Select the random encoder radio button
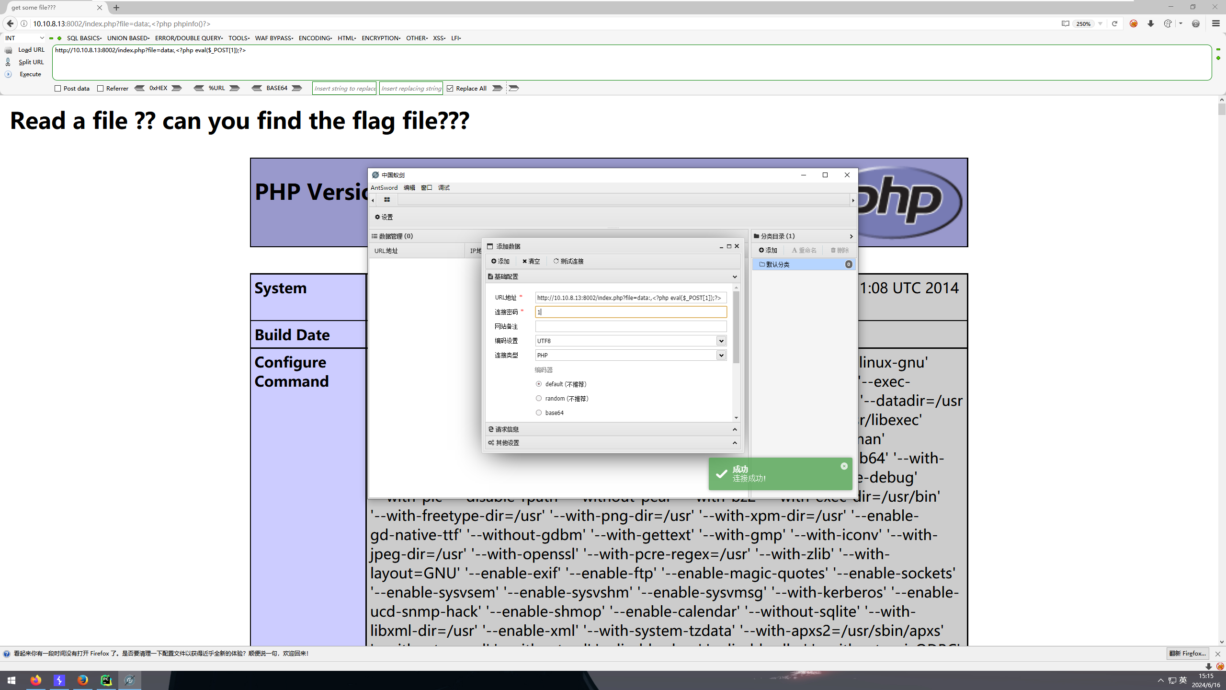The height and width of the screenshot is (690, 1226). (539, 398)
